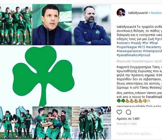The image size is (162, 140).
Task: Open the #final hashtag
Action: point(154,43)
